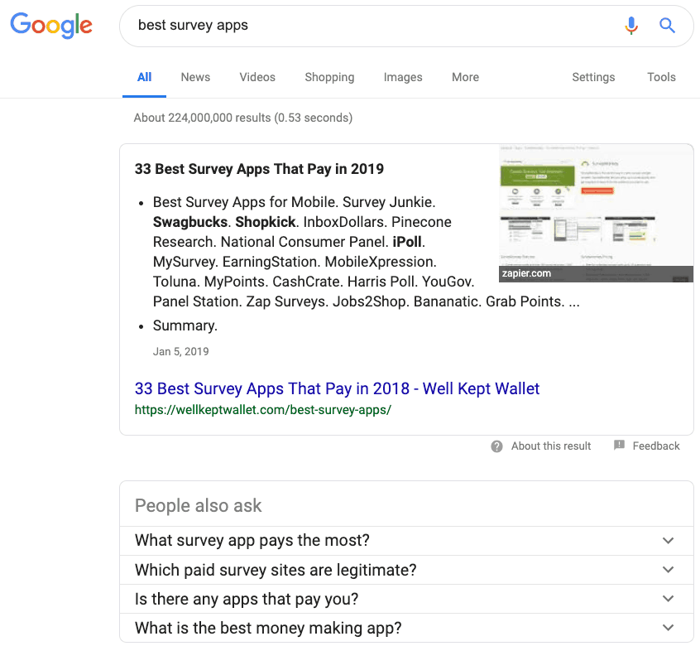Click the Google logo

tap(51, 26)
